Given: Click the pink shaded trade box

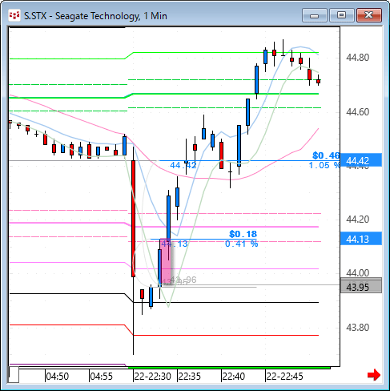Looking at the screenshot, I should click(166, 262).
